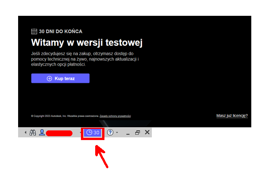
Task: Follow the "Masz już licencję?" link
Action: (232, 116)
